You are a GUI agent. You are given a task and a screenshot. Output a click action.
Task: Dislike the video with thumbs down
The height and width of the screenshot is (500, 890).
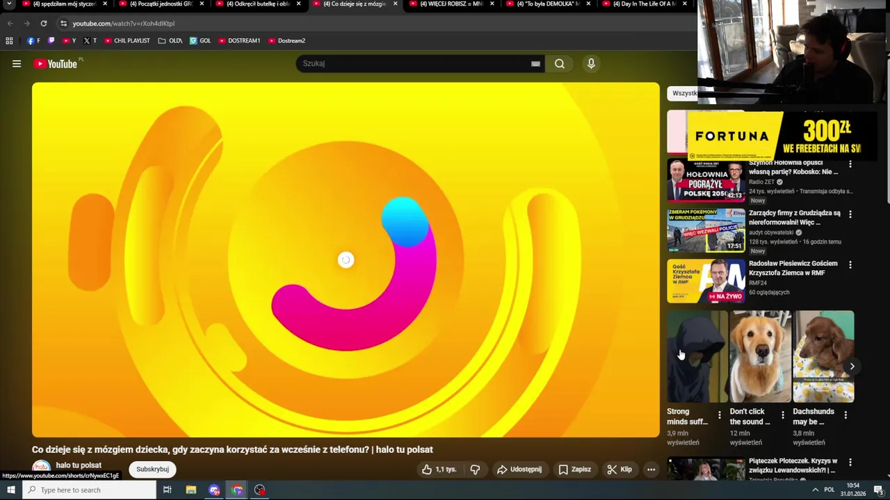tap(475, 469)
